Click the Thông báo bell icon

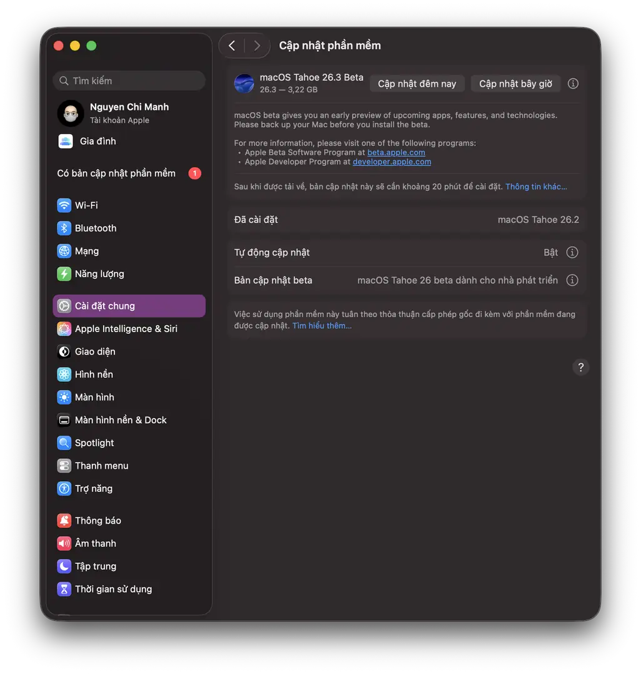pos(64,520)
